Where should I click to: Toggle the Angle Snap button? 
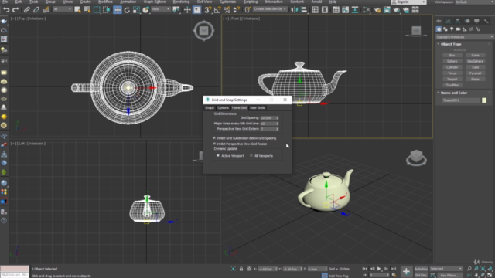coord(217,10)
